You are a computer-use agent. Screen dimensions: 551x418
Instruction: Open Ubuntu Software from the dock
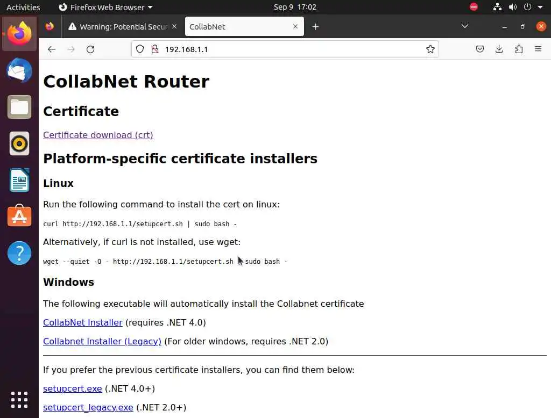coord(19,216)
